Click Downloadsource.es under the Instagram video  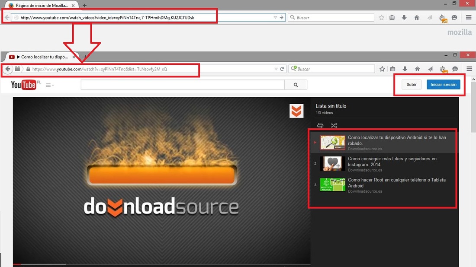click(365, 170)
